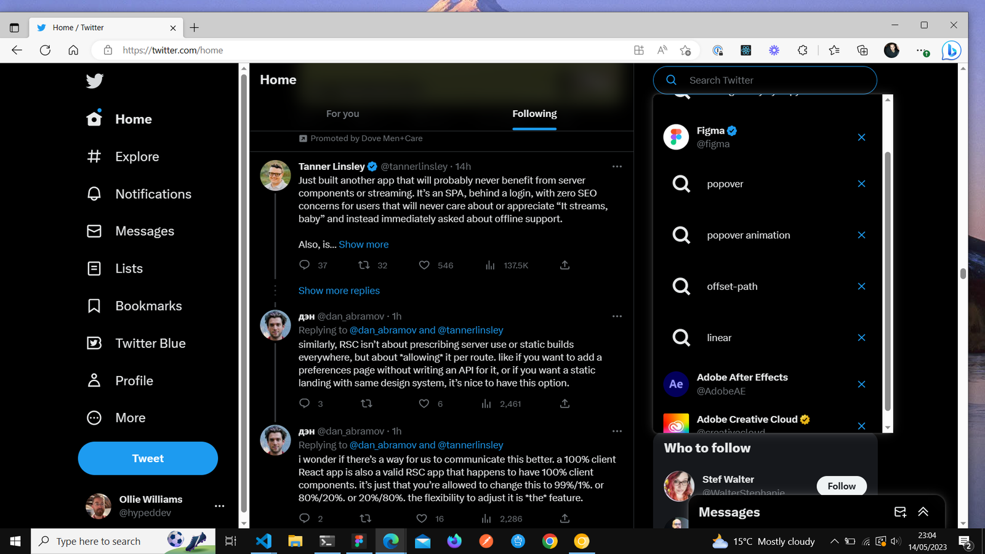
Task: Open Figma from the taskbar
Action: coord(359,541)
